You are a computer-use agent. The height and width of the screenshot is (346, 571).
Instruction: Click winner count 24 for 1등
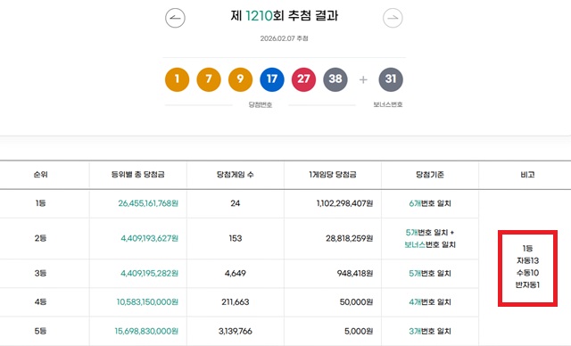point(236,203)
